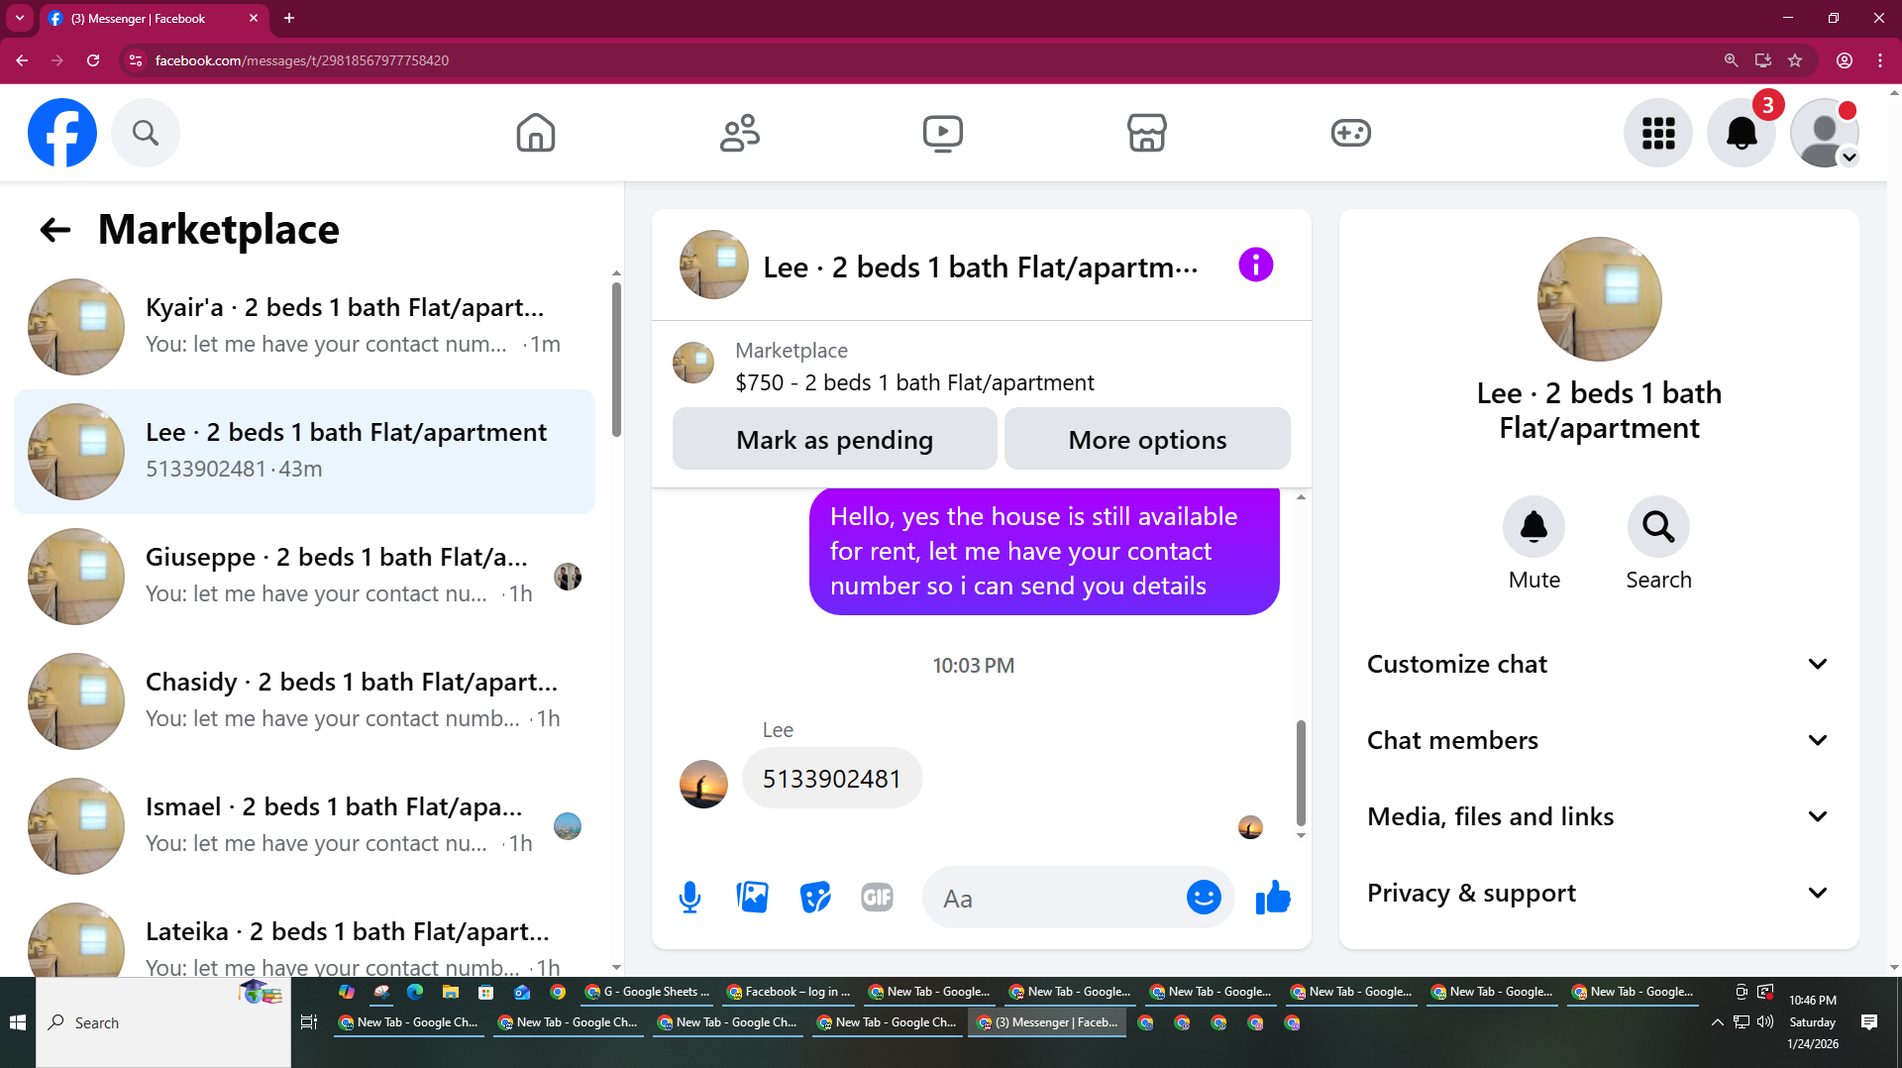The width and height of the screenshot is (1902, 1068).
Task: Open More options for the listing
Action: pyautogui.click(x=1147, y=439)
